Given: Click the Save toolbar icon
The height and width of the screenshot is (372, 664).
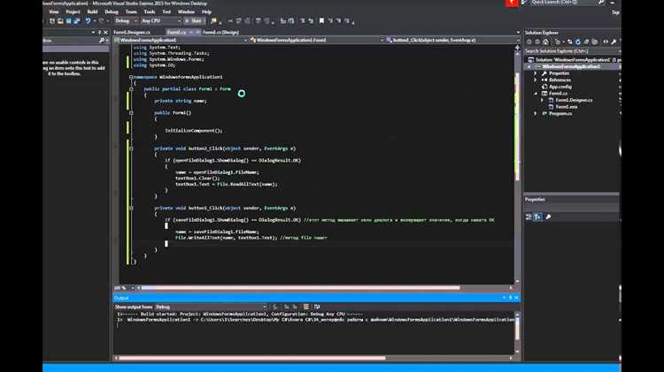Looking at the screenshot, I should click(68, 20).
